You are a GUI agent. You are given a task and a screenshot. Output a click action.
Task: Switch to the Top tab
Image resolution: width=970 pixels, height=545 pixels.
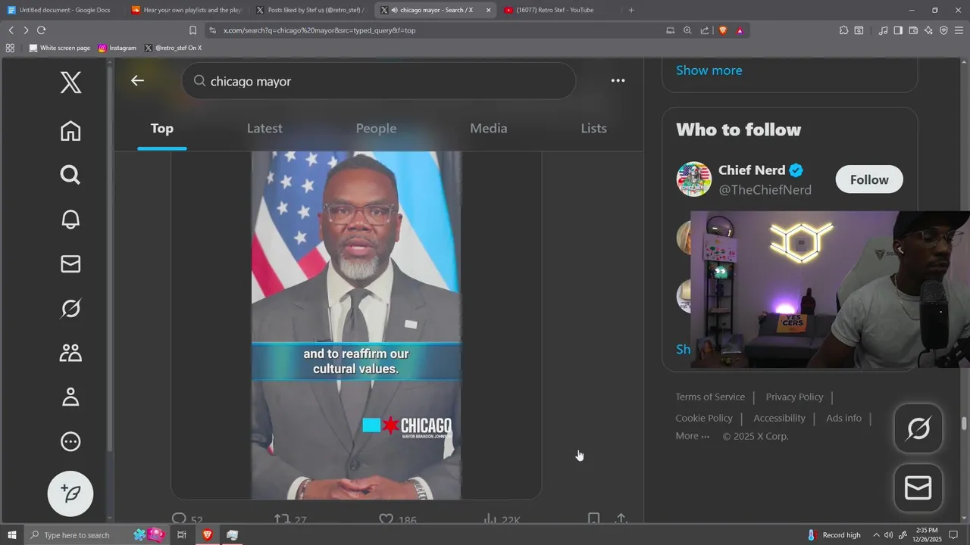(161, 129)
